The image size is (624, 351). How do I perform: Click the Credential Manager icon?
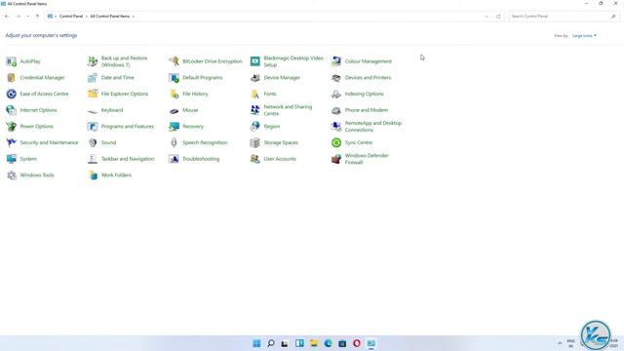(x=12, y=78)
